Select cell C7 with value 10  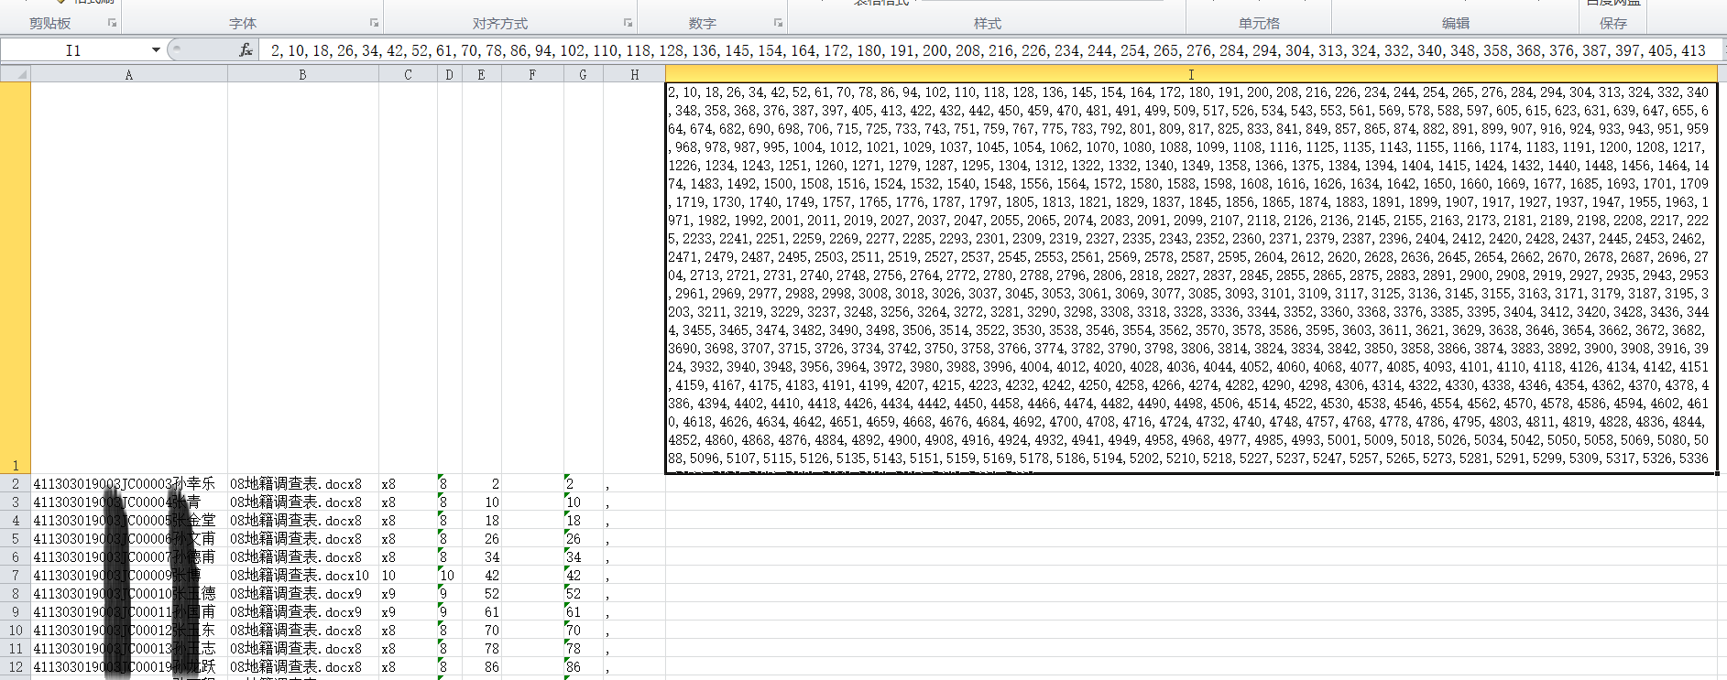[408, 575]
